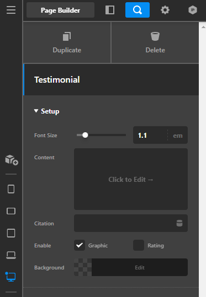Switch to landscape tablet breakpoint icon
Image resolution: width=206 pixels, height=297 pixels.
point(11,211)
